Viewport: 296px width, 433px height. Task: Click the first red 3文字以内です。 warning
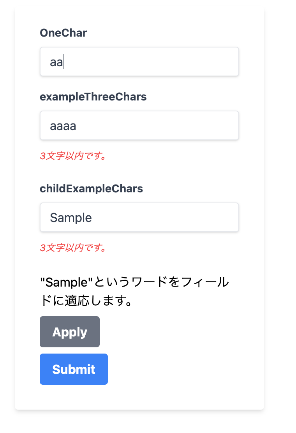click(73, 156)
